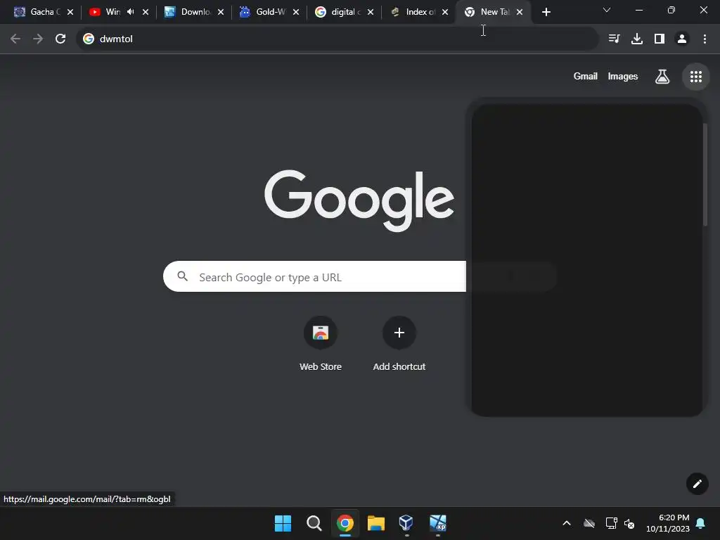Open the network tray icon
Viewport: 720px width, 540px height.
(611, 523)
